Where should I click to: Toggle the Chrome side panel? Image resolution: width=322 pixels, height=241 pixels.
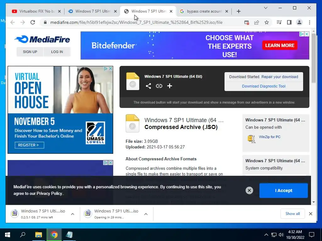289,22
